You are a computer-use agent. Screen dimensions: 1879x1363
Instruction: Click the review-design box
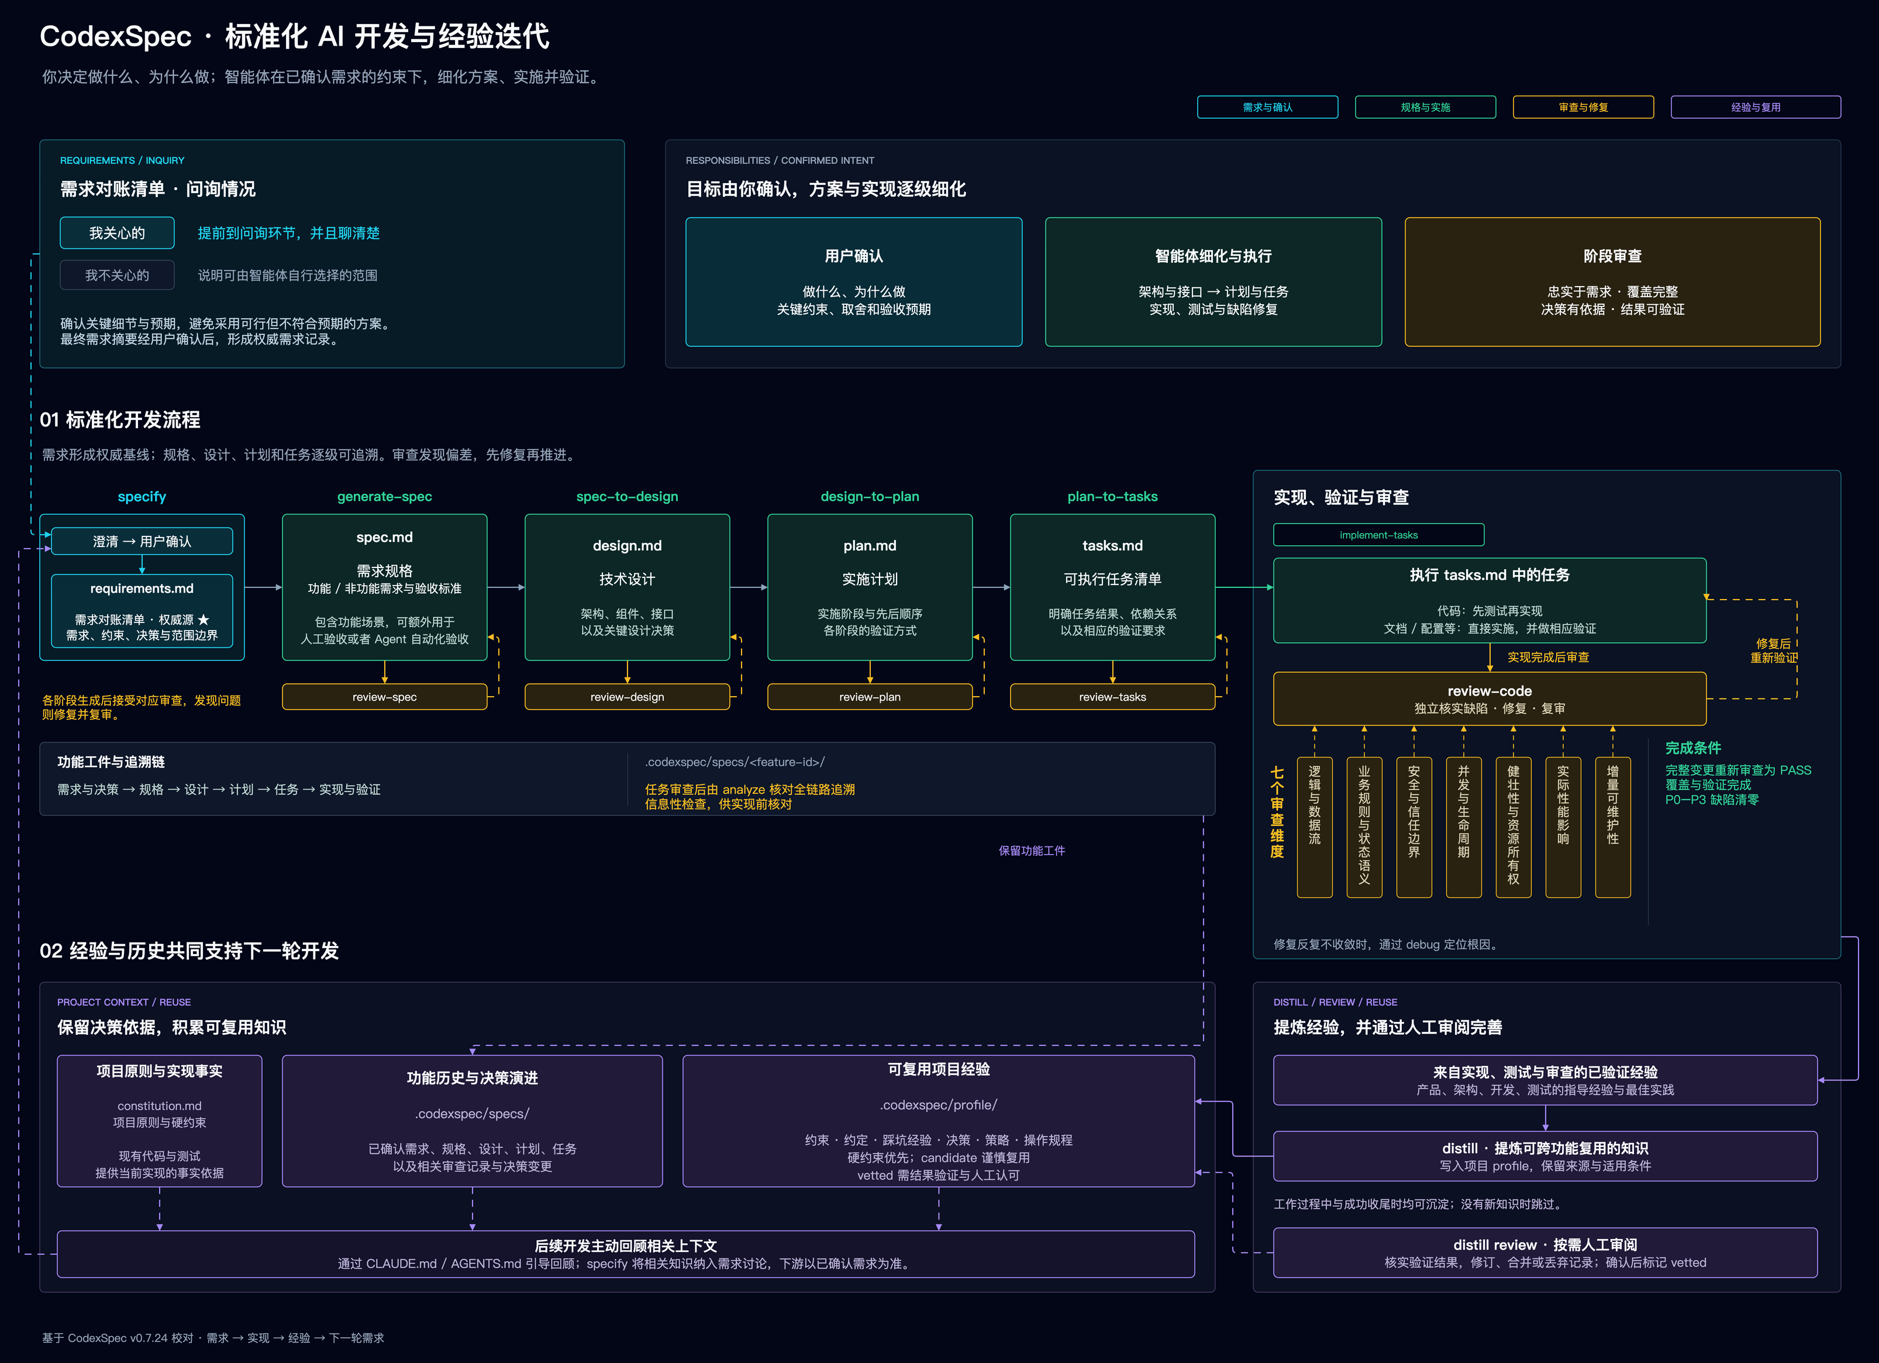[x=627, y=697]
